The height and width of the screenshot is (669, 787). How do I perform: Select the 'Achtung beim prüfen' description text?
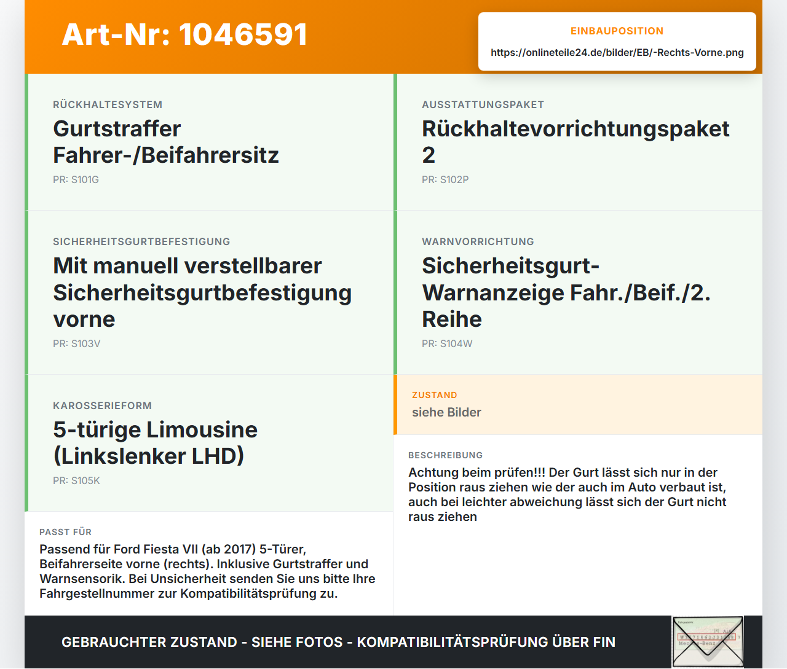568,495
